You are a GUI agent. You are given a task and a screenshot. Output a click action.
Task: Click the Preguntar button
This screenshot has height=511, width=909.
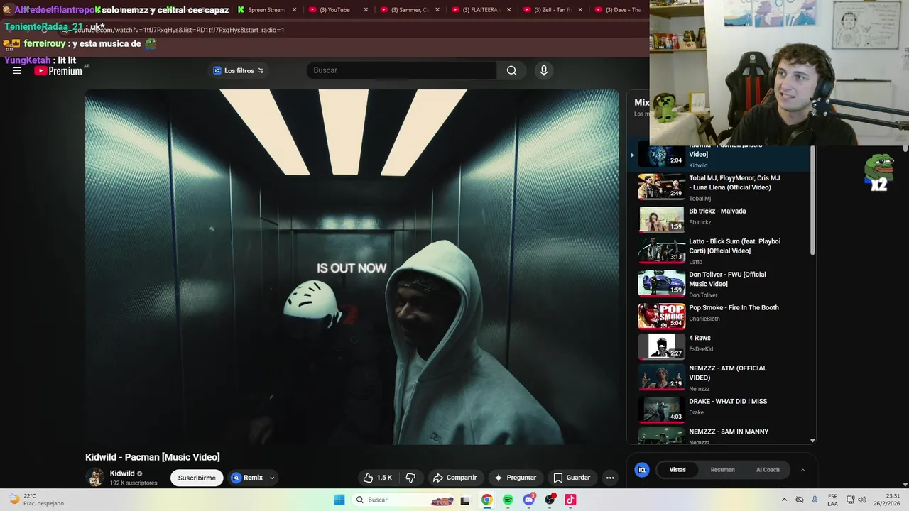click(x=515, y=478)
